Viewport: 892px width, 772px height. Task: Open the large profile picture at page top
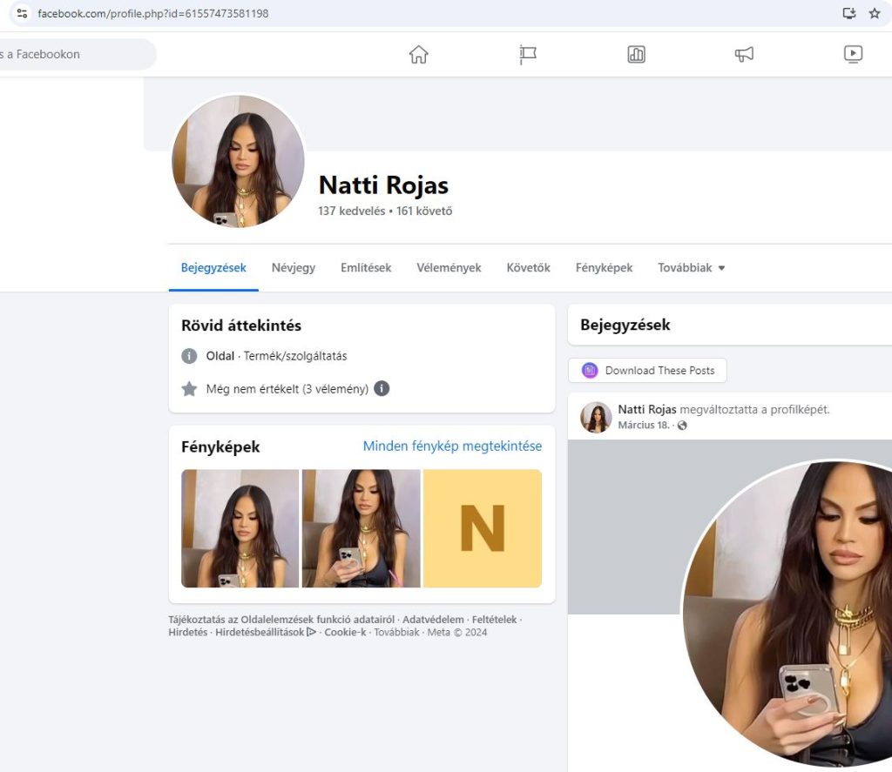238,161
